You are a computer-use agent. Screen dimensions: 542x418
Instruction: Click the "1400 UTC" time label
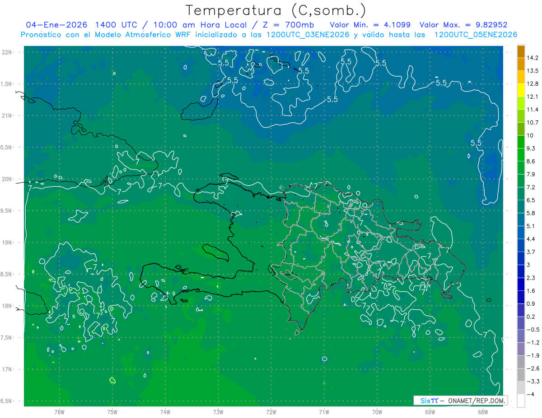(116, 25)
